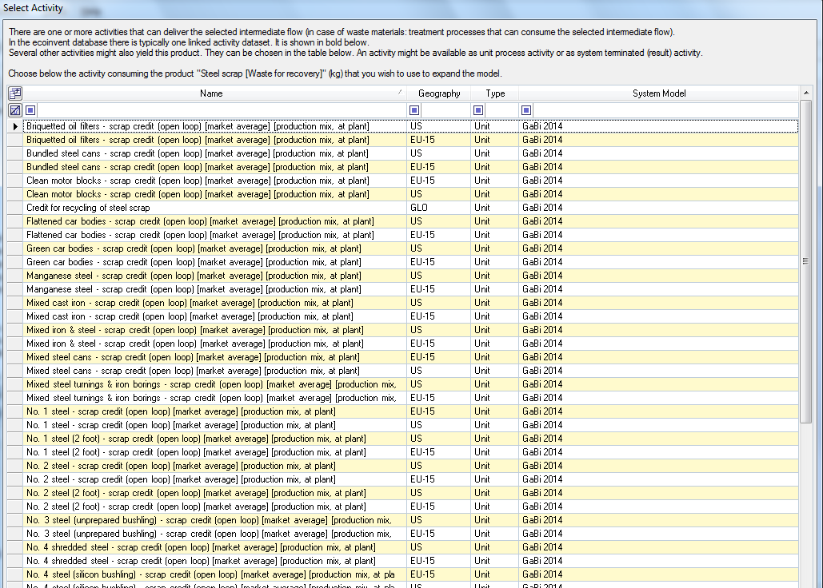The image size is (823, 588).
Task: Select the EU-15 Clean motor blocks row
Action: pyautogui.click(x=403, y=181)
